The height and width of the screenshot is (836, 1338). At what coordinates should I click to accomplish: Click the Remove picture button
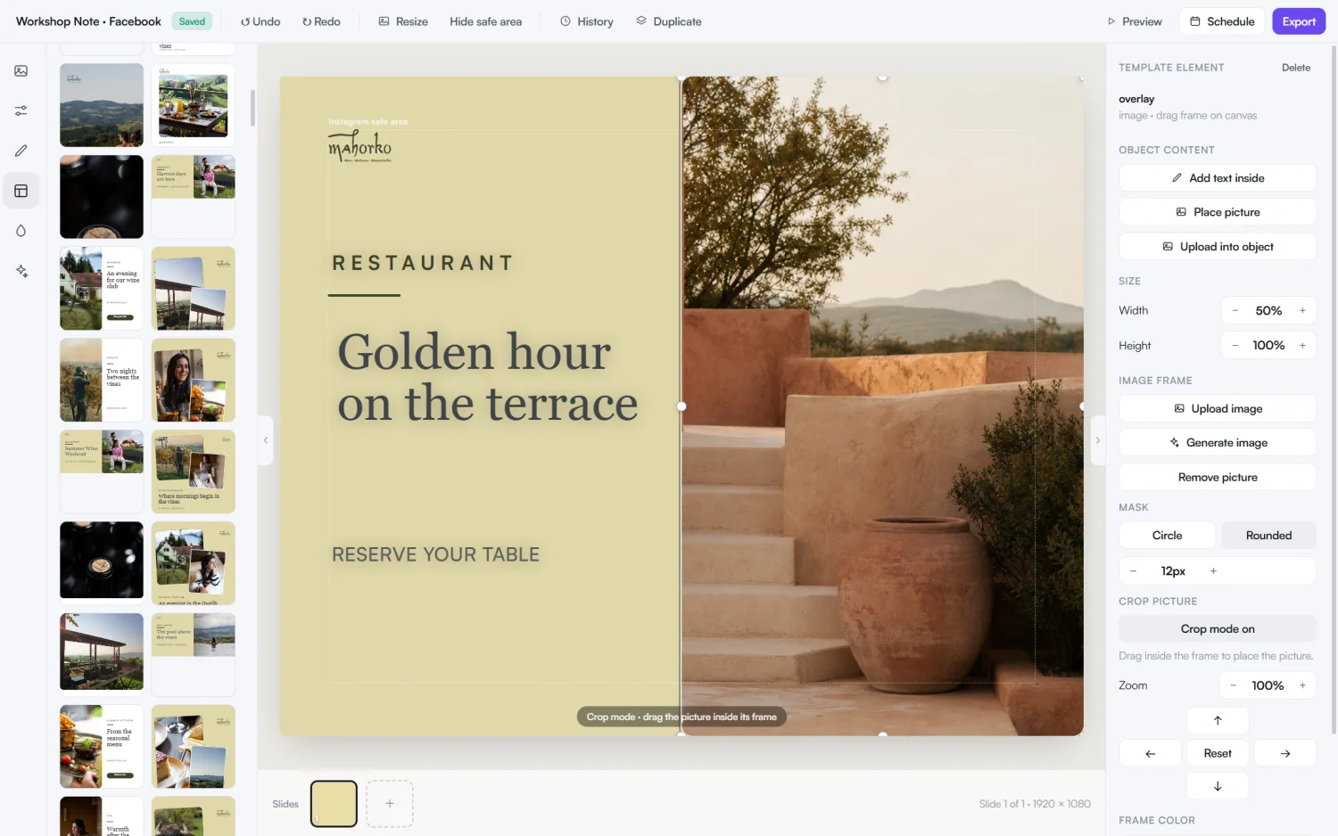[1218, 477]
